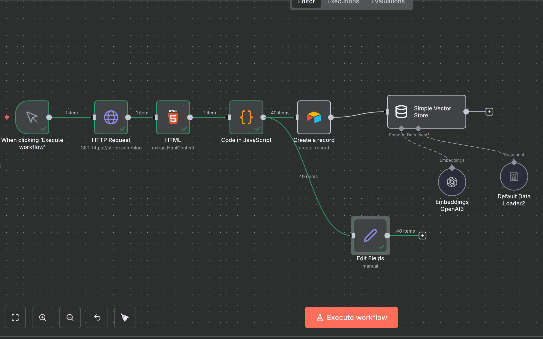Zoom in on the canvas

click(43, 317)
